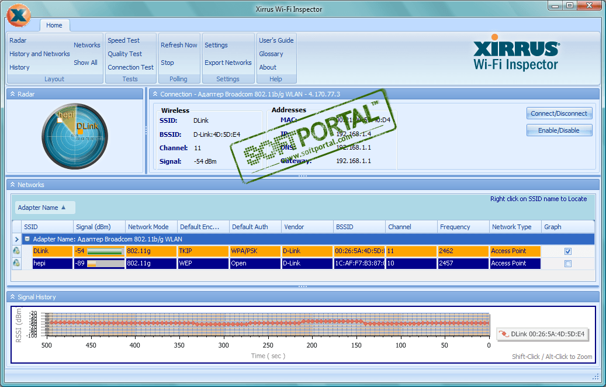Open the Home ribbon tab
The width and height of the screenshot is (606, 387).
click(x=54, y=25)
